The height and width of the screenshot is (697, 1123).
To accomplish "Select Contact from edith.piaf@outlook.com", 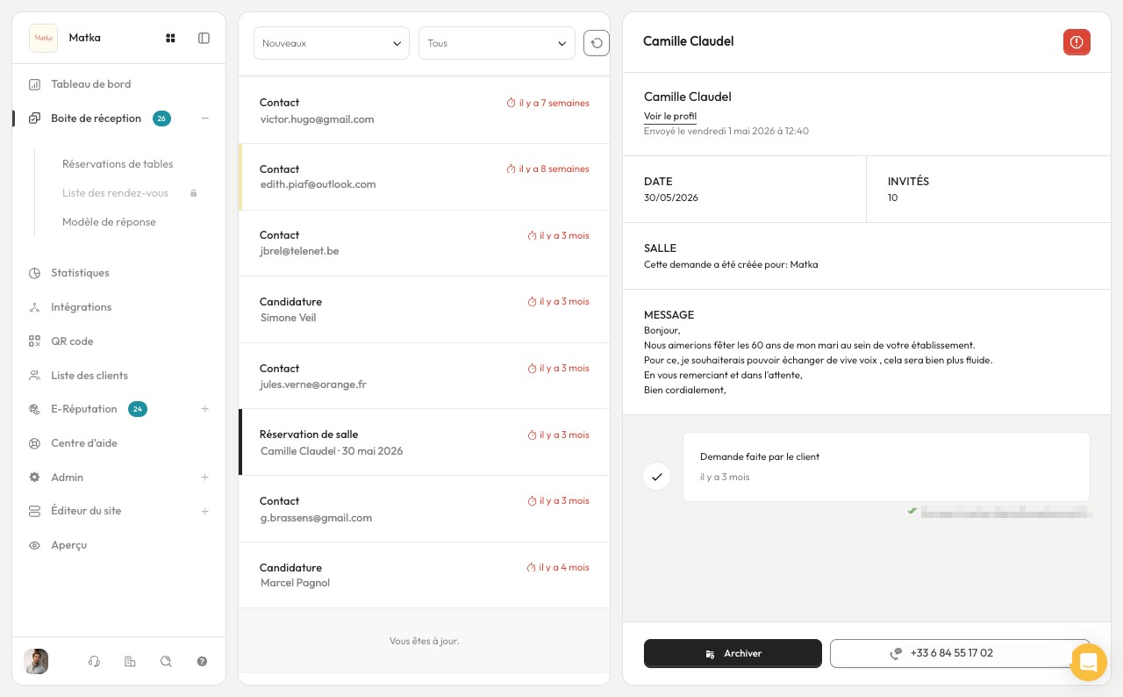I will pos(424,177).
